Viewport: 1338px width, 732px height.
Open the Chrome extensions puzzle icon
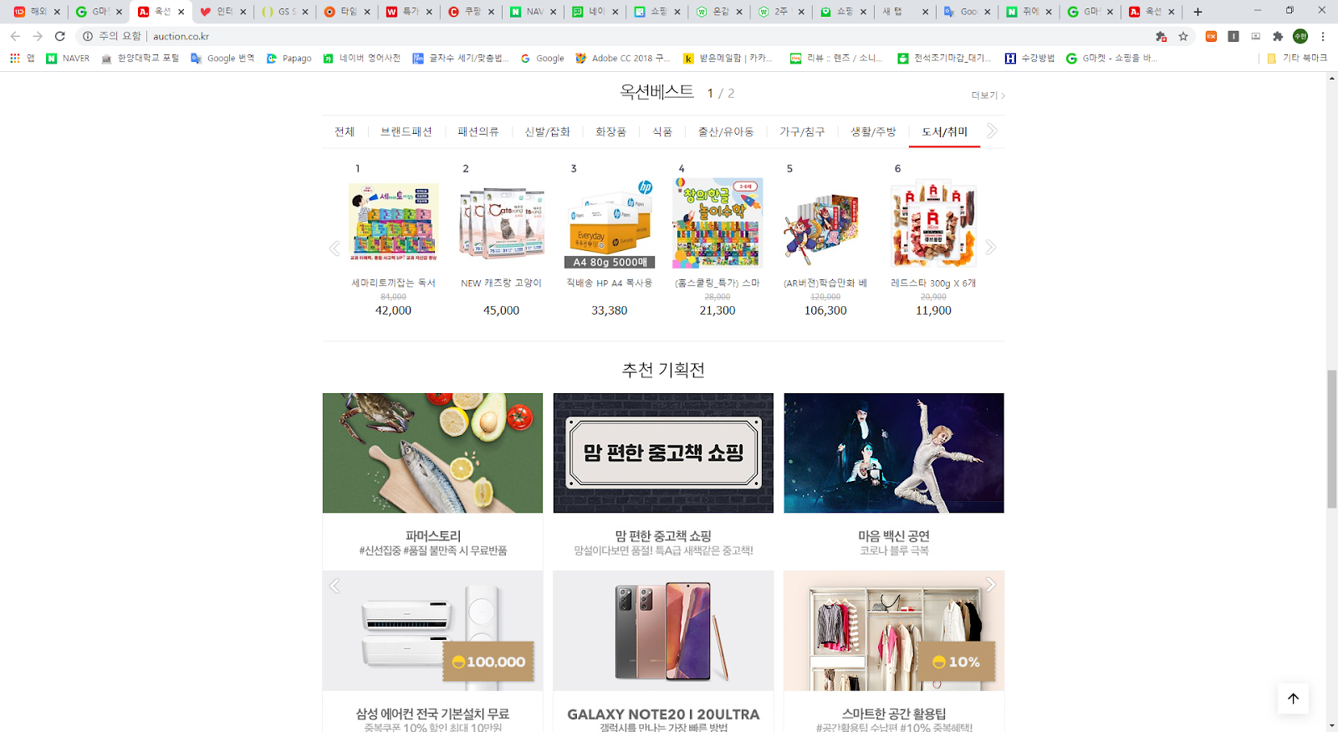(x=1278, y=36)
